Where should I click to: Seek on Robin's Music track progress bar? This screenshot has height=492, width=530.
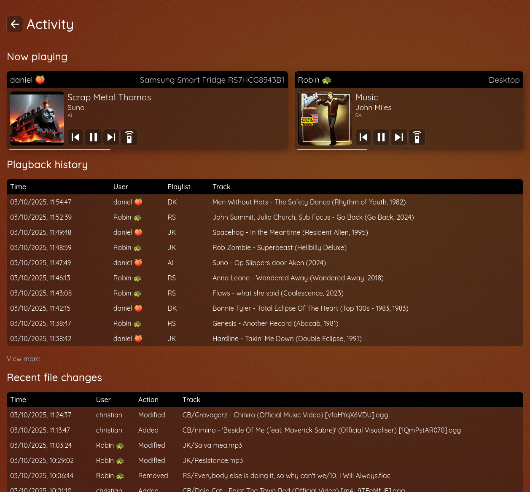(331, 149)
